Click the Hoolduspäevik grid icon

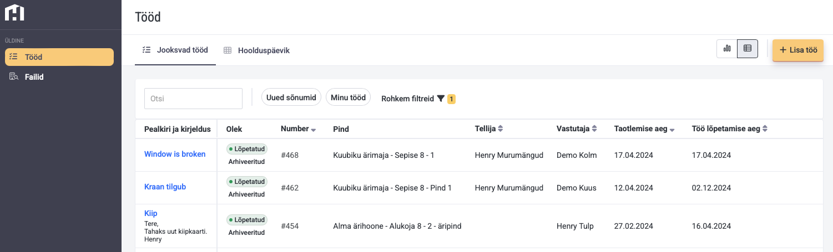tap(228, 50)
